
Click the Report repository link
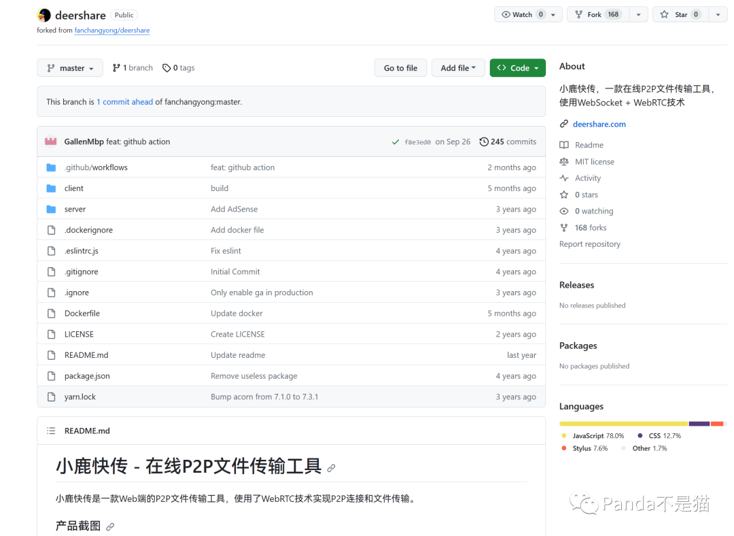pos(590,244)
